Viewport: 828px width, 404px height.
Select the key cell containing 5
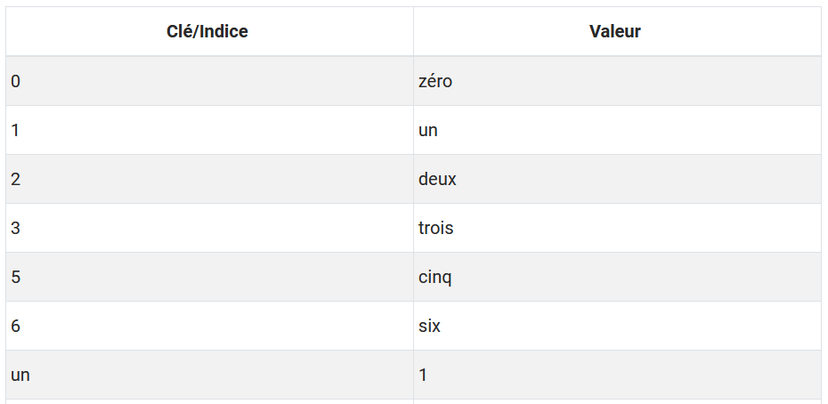tap(16, 277)
